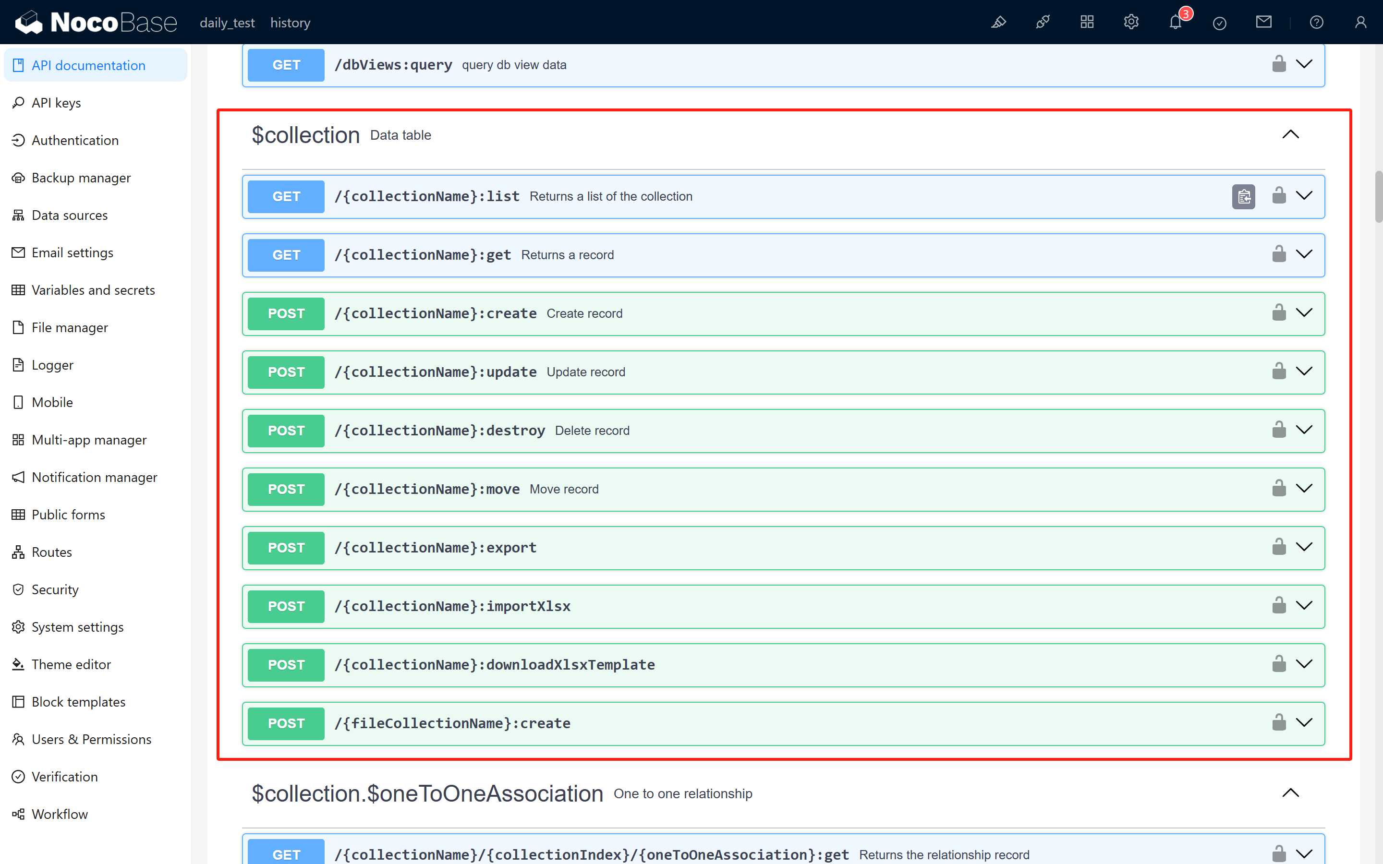Click lock icon on dbViews:query row
Viewport: 1383px width, 864px height.
pos(1279,63)
